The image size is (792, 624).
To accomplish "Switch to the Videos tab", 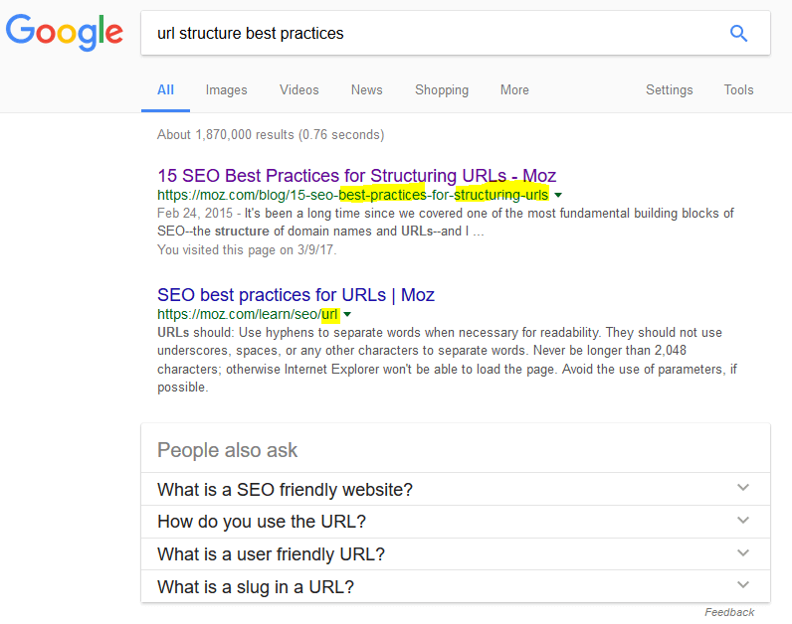I will (299, 89).
